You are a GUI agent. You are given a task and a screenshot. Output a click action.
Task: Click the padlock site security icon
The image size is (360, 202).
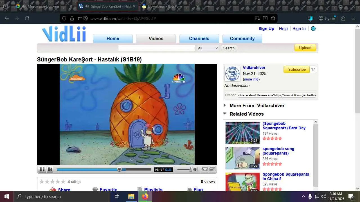[x=72, y=19]
